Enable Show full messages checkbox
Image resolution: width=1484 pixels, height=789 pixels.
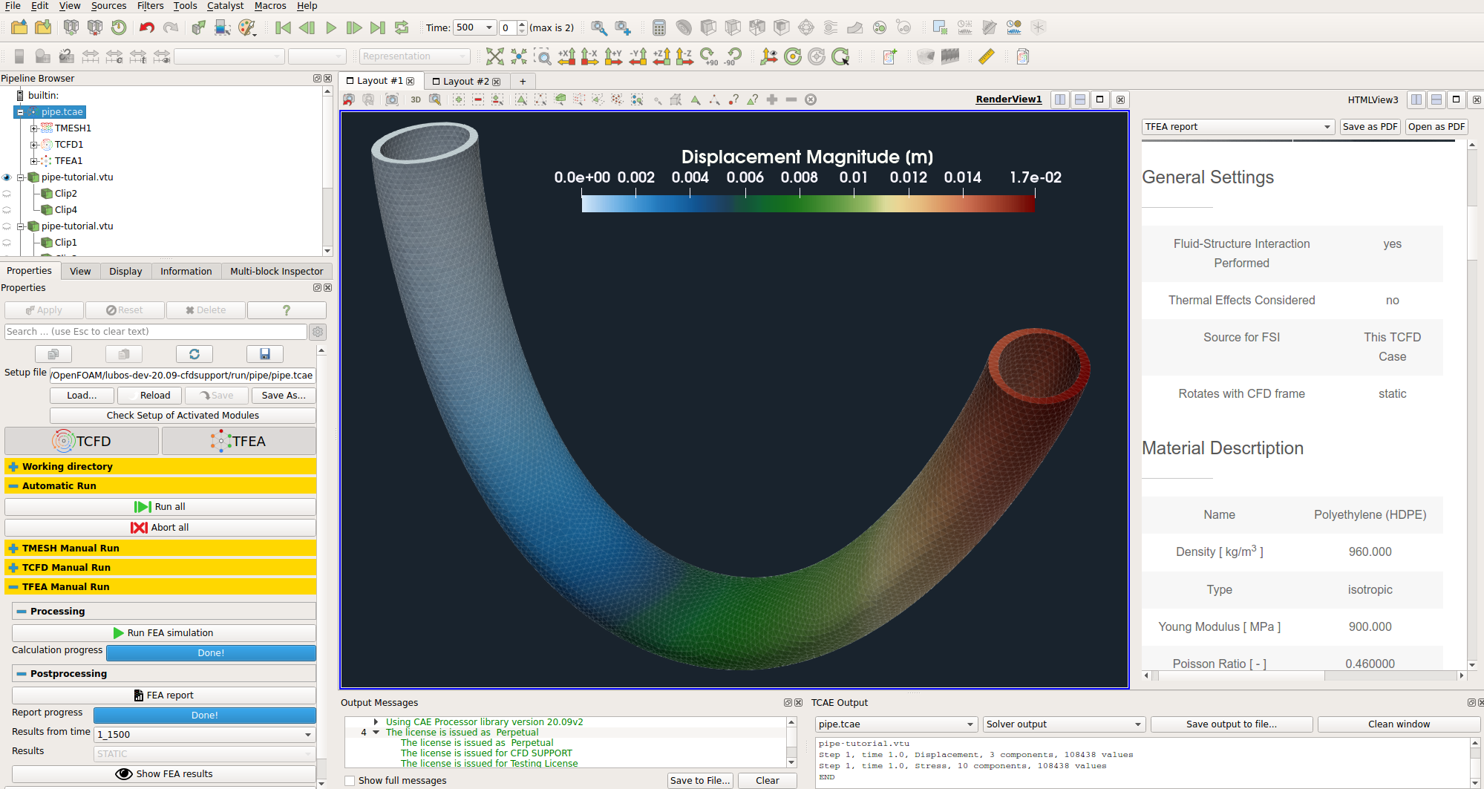point(350,780)
